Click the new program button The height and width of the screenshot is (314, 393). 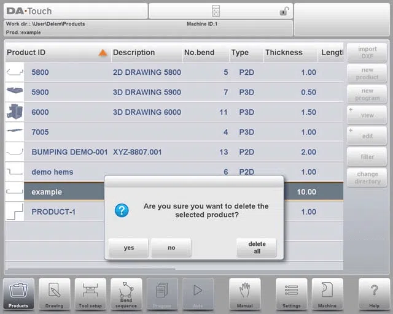(367, 94)
